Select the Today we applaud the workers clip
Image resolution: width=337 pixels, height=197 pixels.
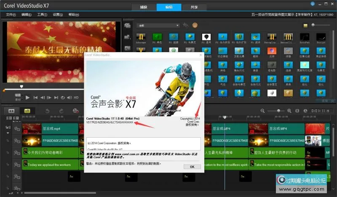(50, 165)
